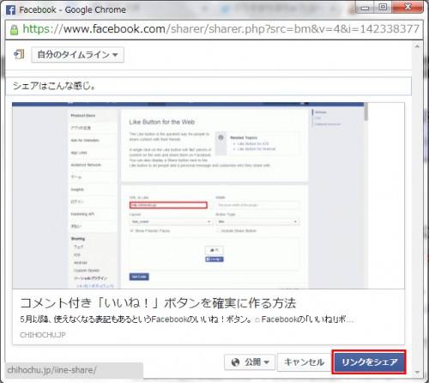This screenshot has width=429, height=383.
Task: Minimize the Chrome popup window
Action: (x=366, y=8)
